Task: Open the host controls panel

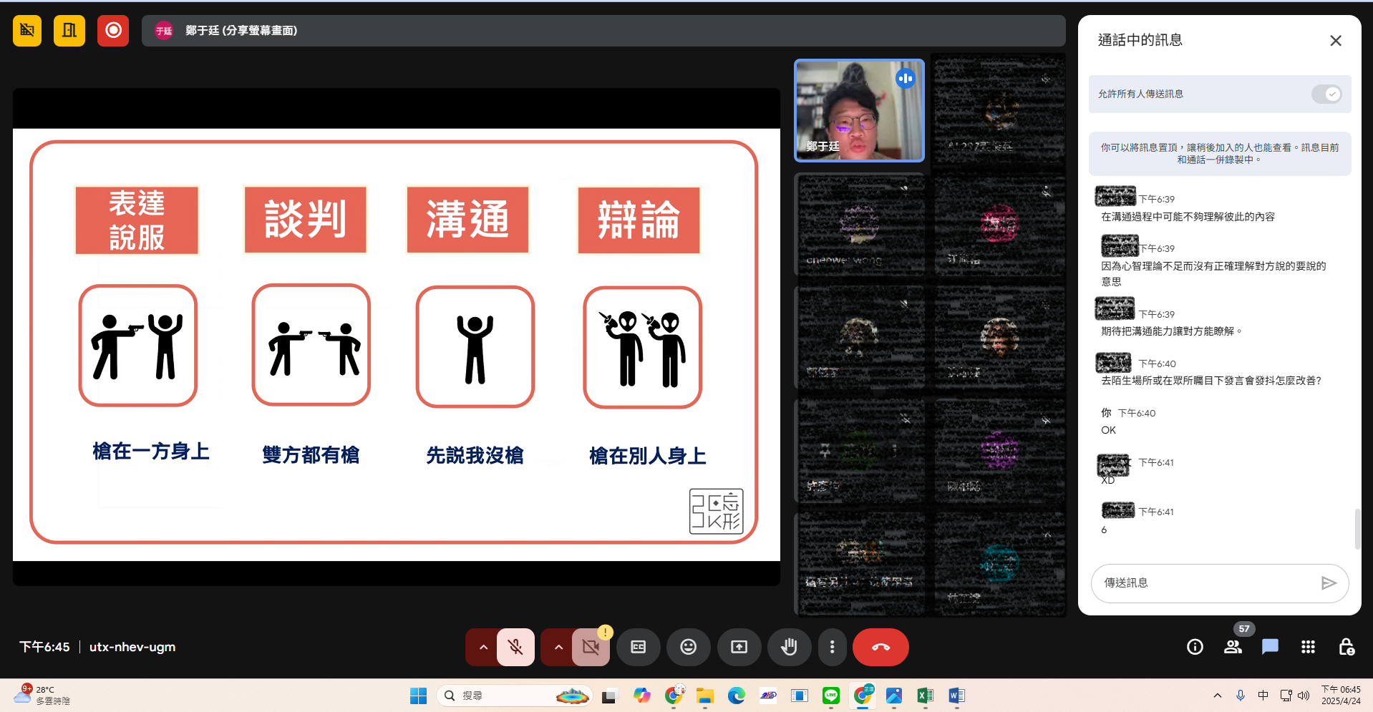Action: point(1345,647)
